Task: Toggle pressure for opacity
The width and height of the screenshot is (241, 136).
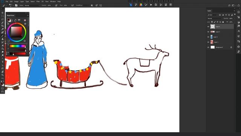Action: coord(56,5)
